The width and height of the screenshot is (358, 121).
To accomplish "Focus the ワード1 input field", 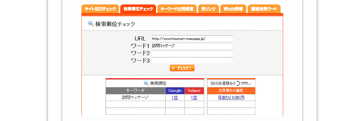I will pos(192,46).
